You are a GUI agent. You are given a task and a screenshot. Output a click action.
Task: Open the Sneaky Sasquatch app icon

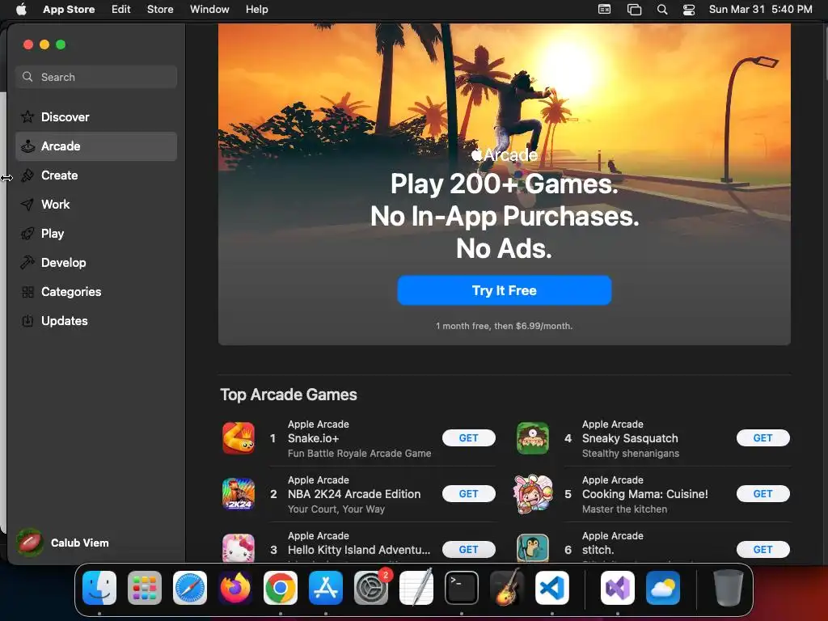[532, 438]
